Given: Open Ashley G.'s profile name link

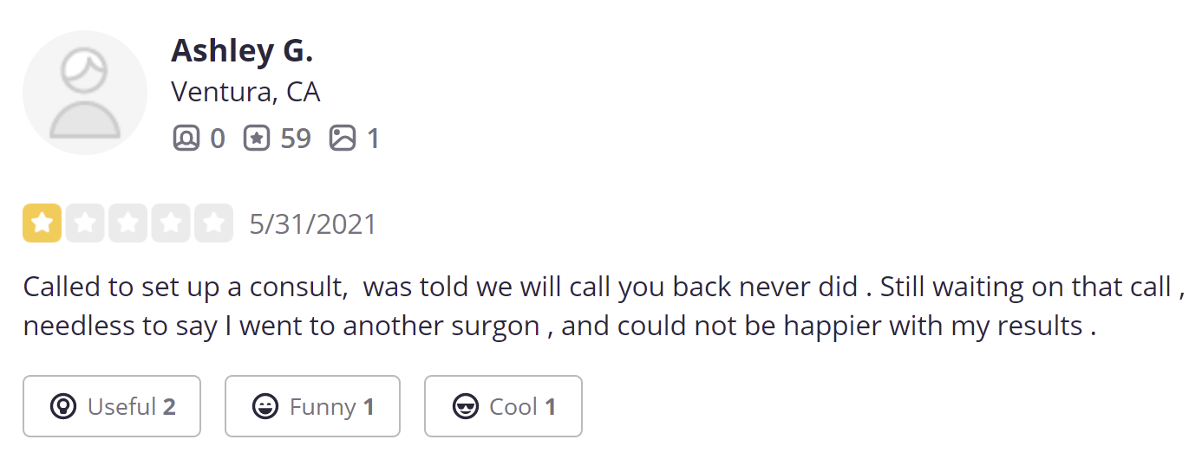Looking at the screenshot, I should 242,50.
